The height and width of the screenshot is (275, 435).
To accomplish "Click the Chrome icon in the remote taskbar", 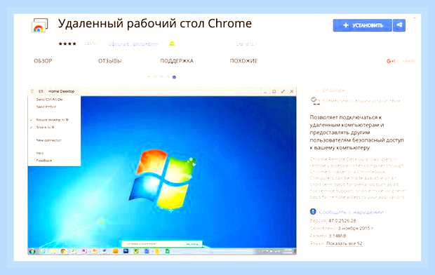I will pyautogui.click(x=63, y=251).
